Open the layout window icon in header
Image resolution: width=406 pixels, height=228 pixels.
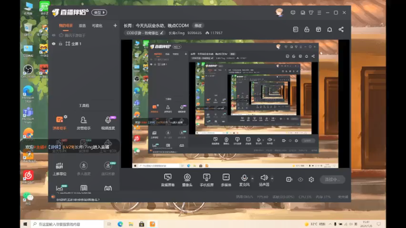click(318, 30)
